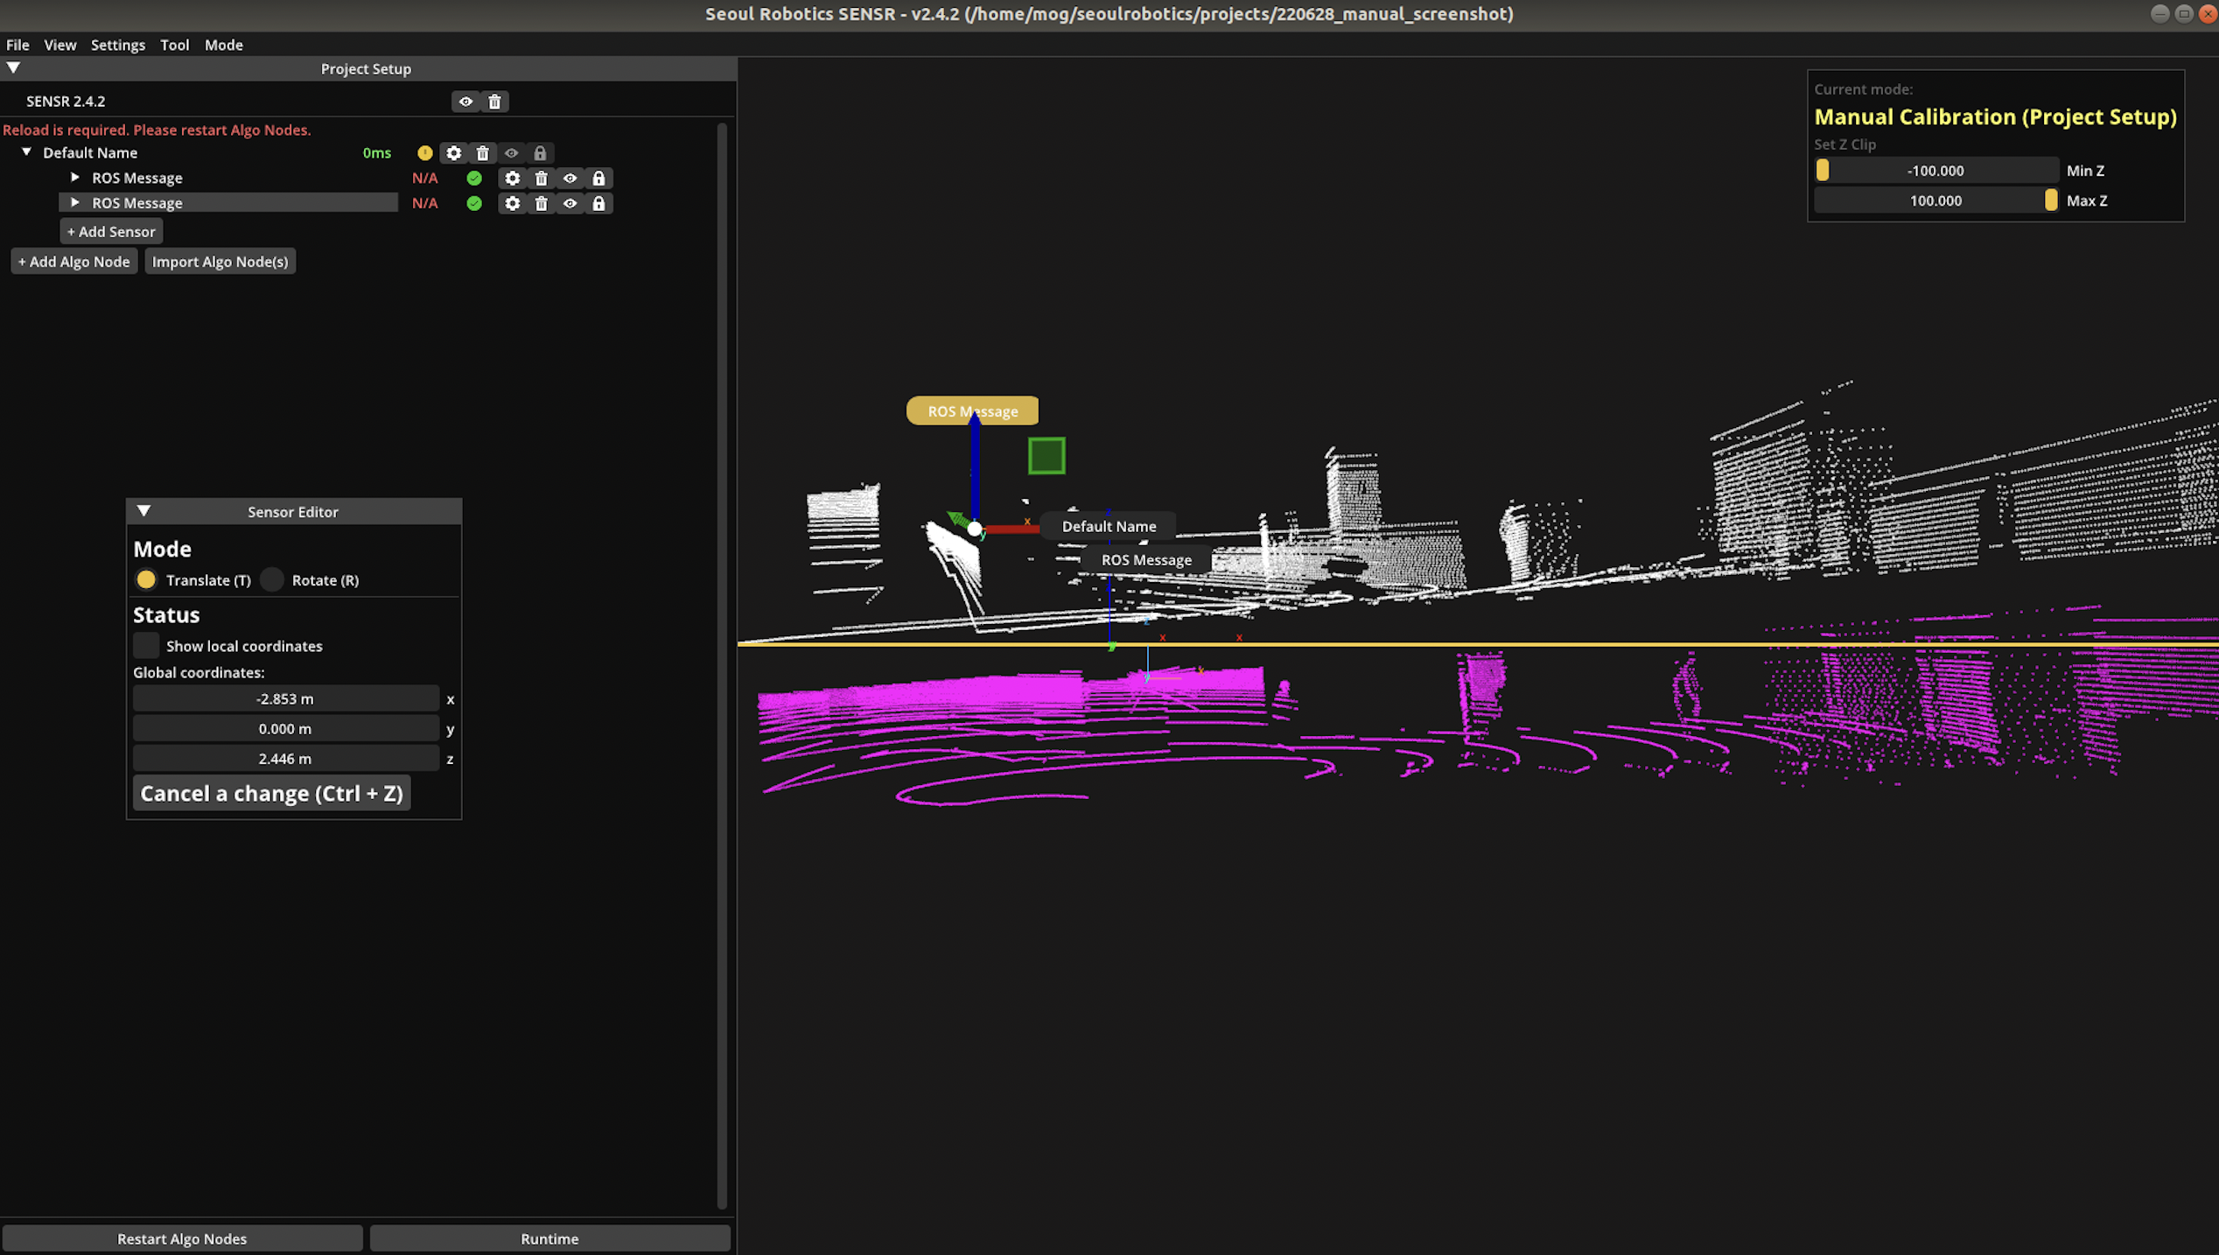
Task: Open the View menu
Action: [x=60, y=45]
